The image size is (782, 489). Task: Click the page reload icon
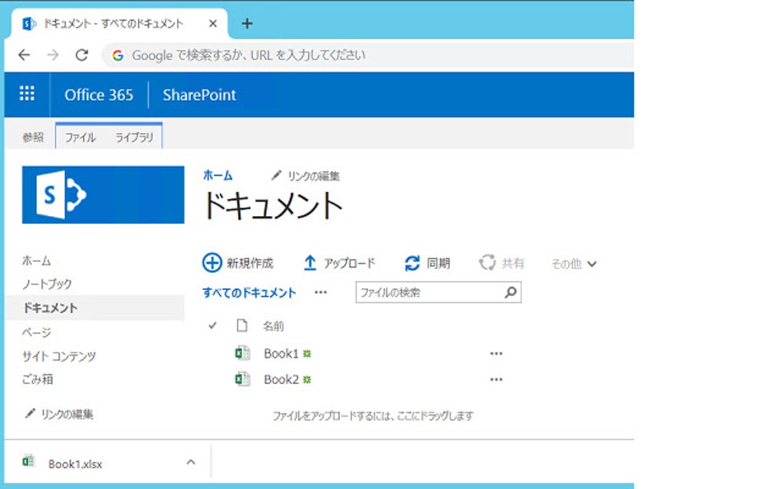(x=81, y=54)
